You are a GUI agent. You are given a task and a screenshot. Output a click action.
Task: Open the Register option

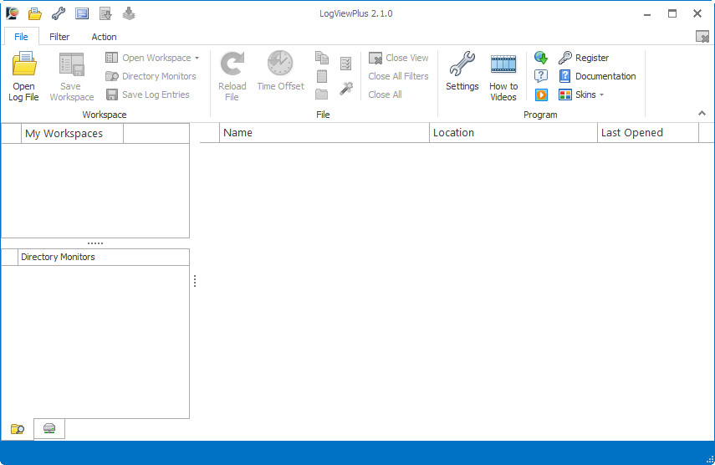[x=585, y=58]
